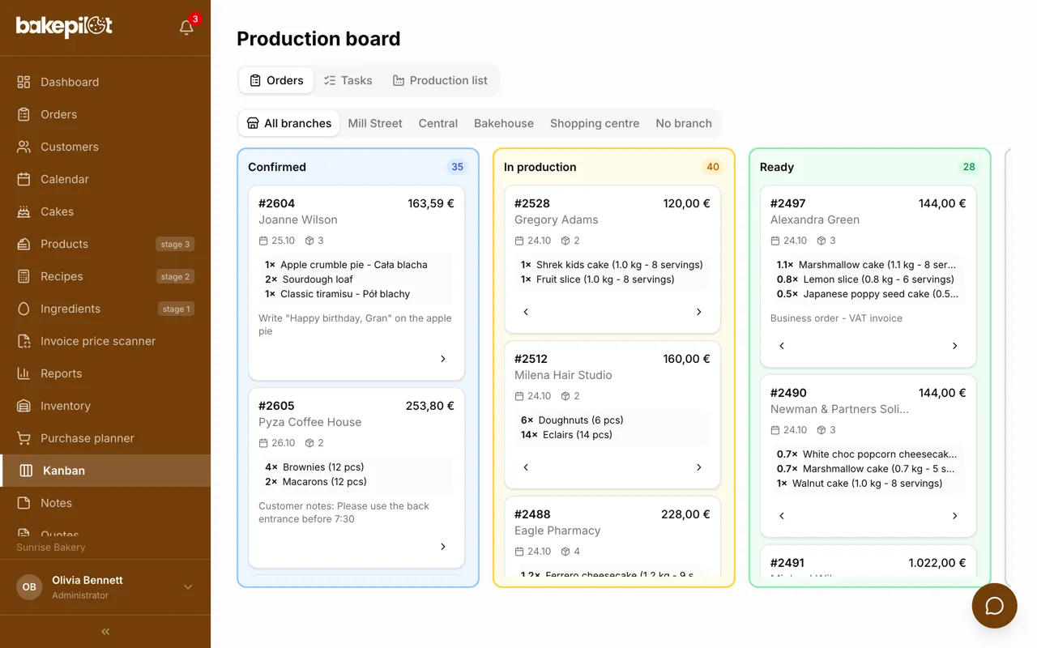Screen dimensions: 1037x648
Task: Filter by Bakehouse branch
Action: (x=504, y=123)
